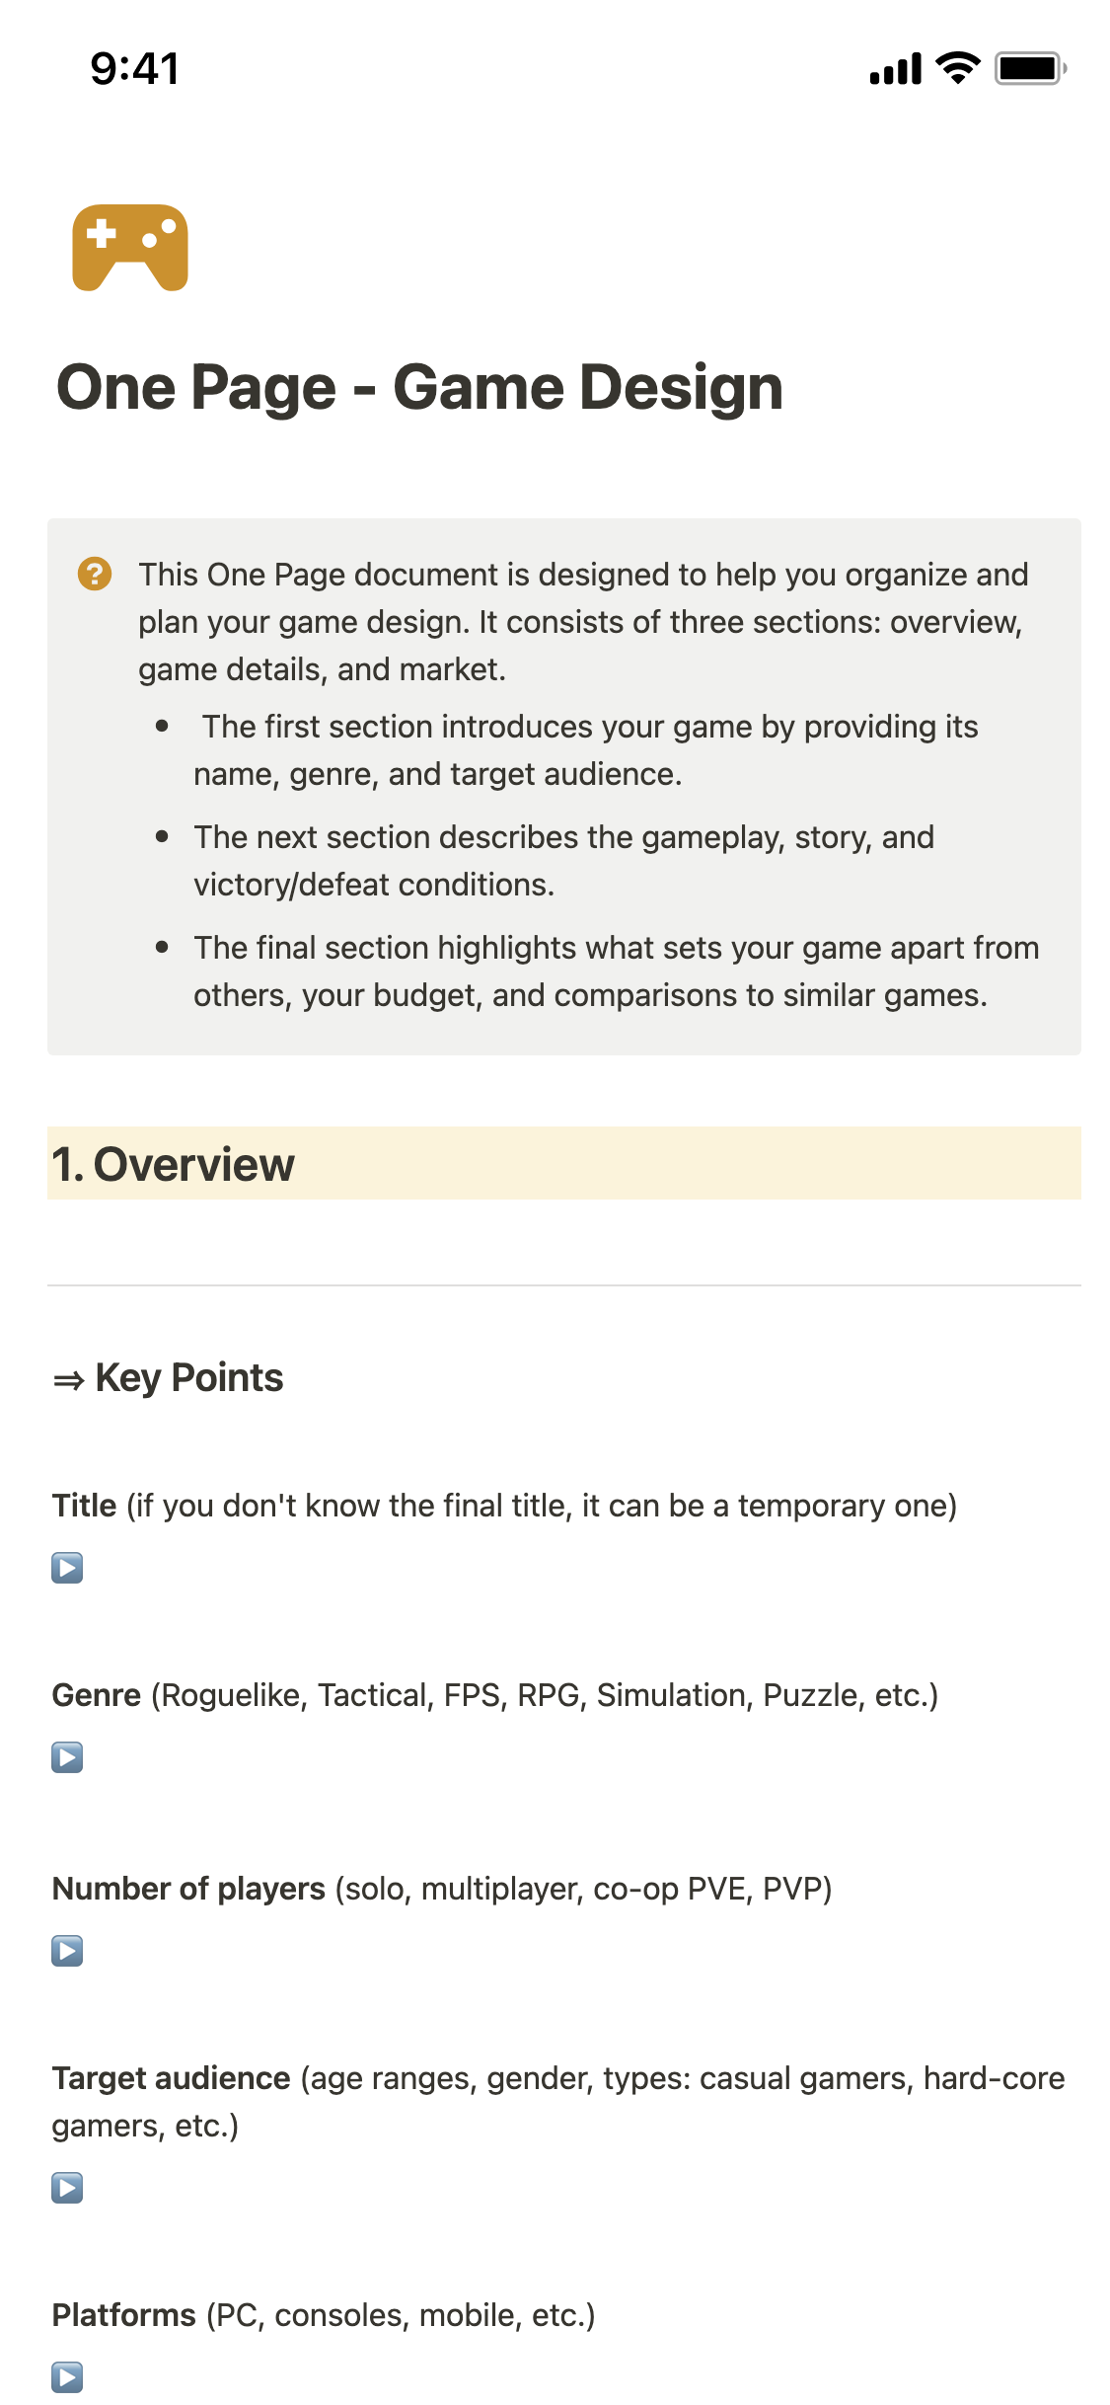Tap the Genre description line

[494, 1695]
